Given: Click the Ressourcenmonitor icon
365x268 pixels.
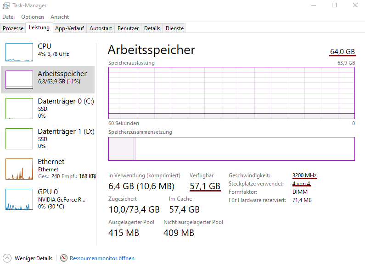Looking at the screenshot, I should pyautogui.click(x=64, y=258).
